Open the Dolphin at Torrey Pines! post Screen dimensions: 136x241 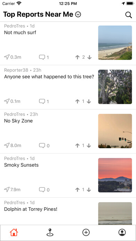coord(31,209)
